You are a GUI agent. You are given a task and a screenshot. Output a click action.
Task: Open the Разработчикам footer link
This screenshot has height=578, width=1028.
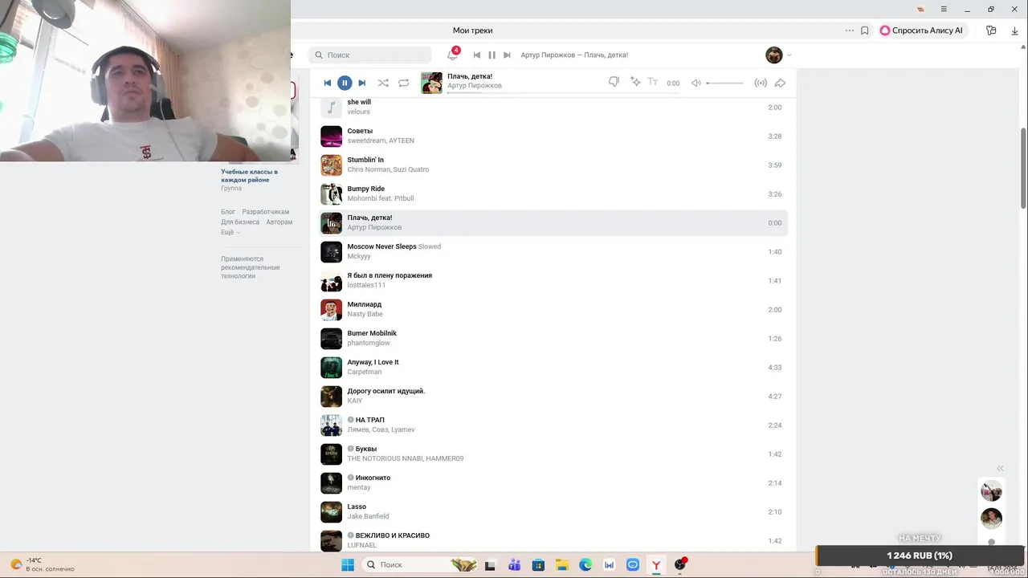266,212
